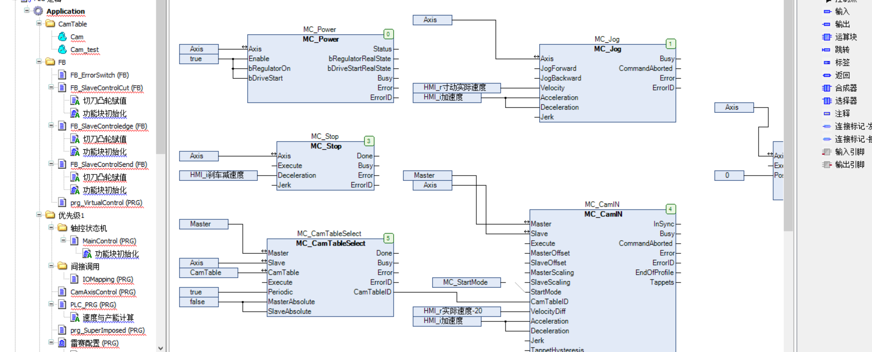872x352 pixels.
Task: Collapse the FB_SlaveControlCut node
Action: [51, 88]
